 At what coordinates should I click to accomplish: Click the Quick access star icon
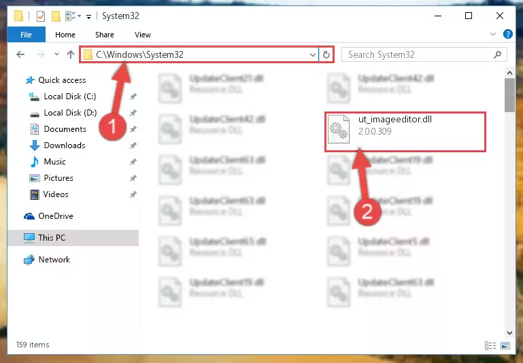coord(30,80)
